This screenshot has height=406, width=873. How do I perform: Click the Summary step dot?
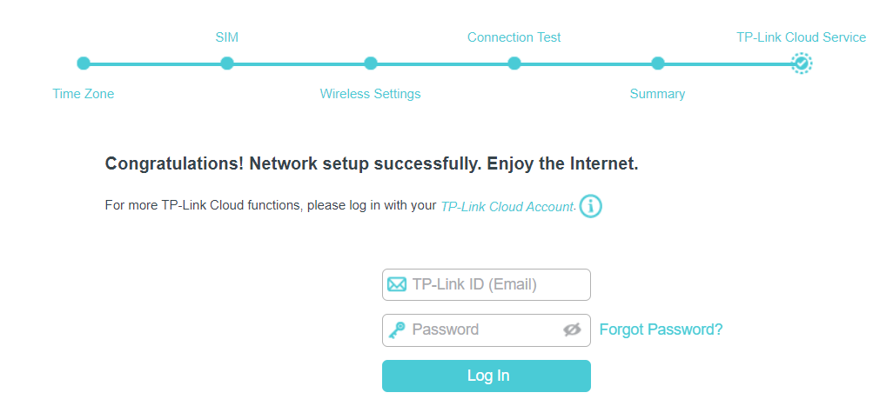click(658, 63)
